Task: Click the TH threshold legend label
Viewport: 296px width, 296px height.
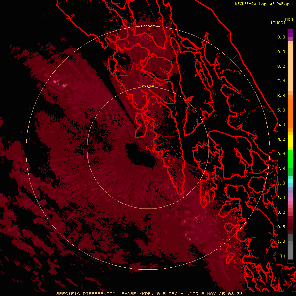Action: [x=283, y=256]
